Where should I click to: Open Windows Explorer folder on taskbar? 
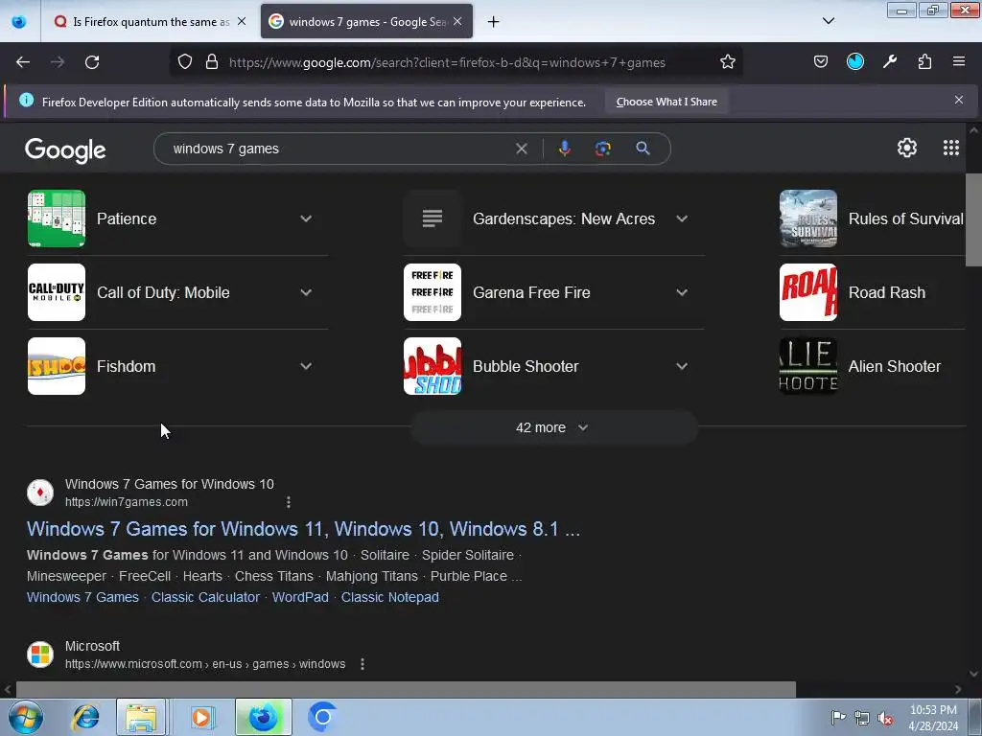(141, 717)
